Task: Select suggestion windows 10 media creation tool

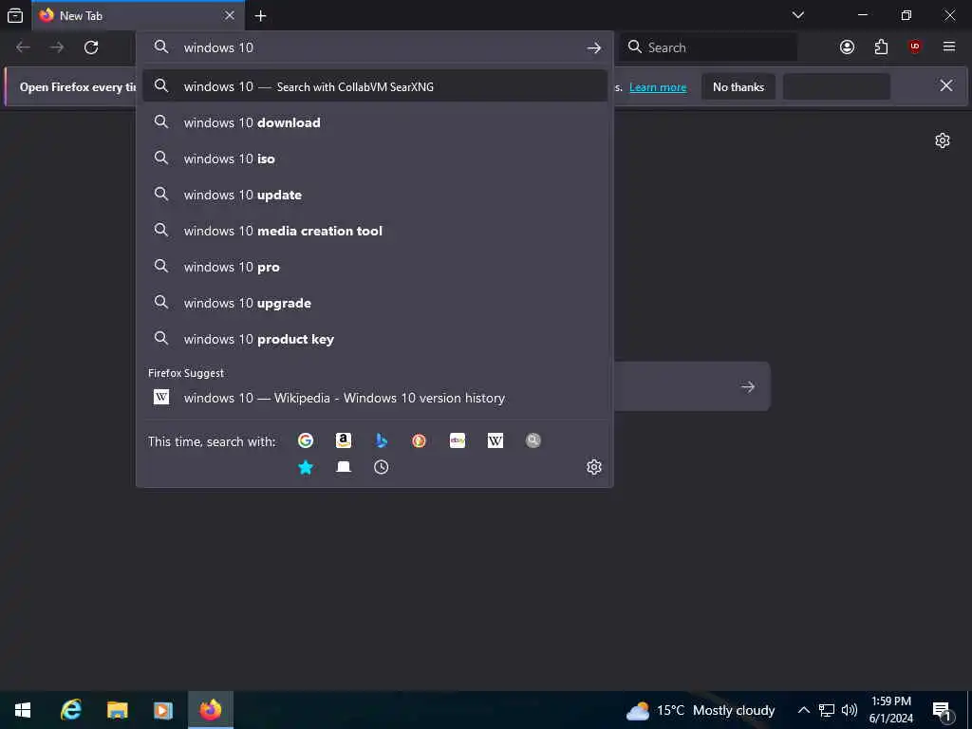Action: click(374, 231)
